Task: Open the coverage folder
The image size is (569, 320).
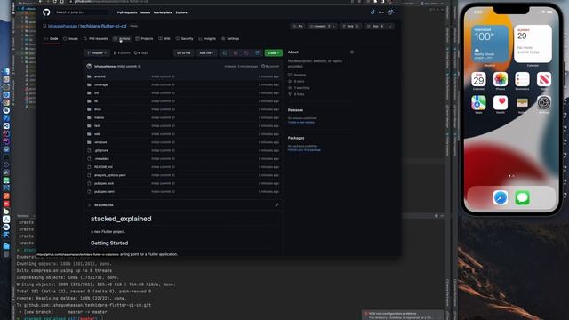Action: (100, 85)
